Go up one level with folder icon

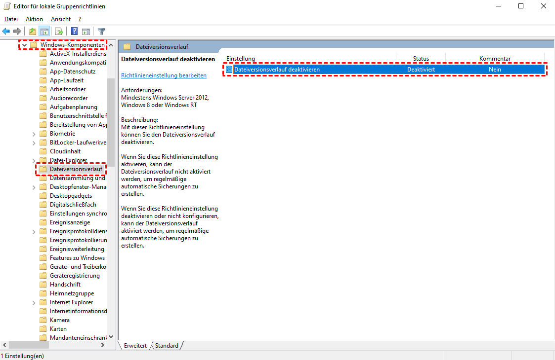(33, 32)
